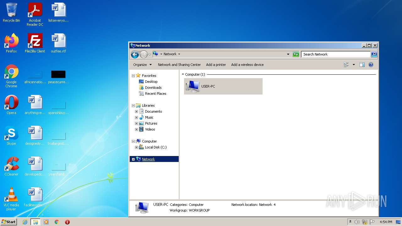Open Opera desktop shortcut
402x226 pixels.
click(11, 105)
